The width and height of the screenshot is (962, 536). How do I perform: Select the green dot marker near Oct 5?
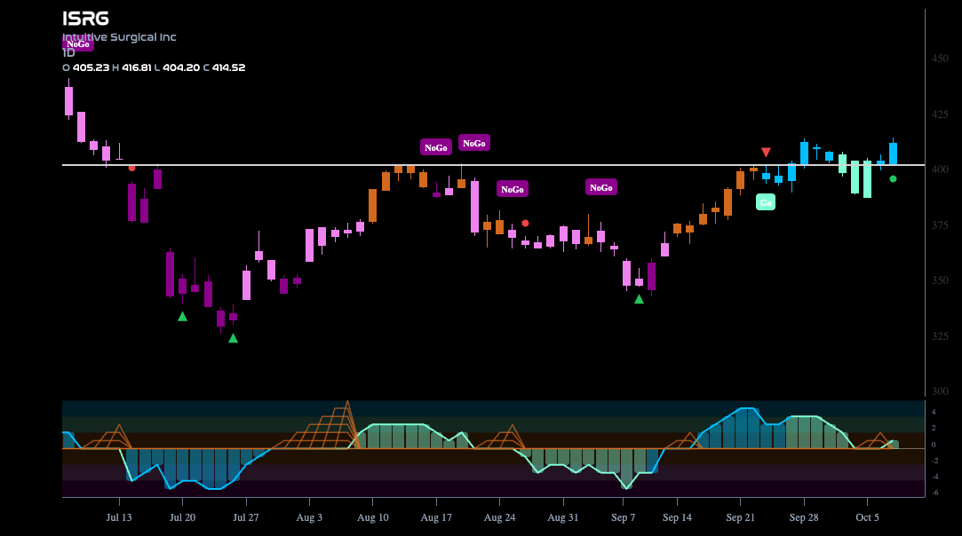893,179
